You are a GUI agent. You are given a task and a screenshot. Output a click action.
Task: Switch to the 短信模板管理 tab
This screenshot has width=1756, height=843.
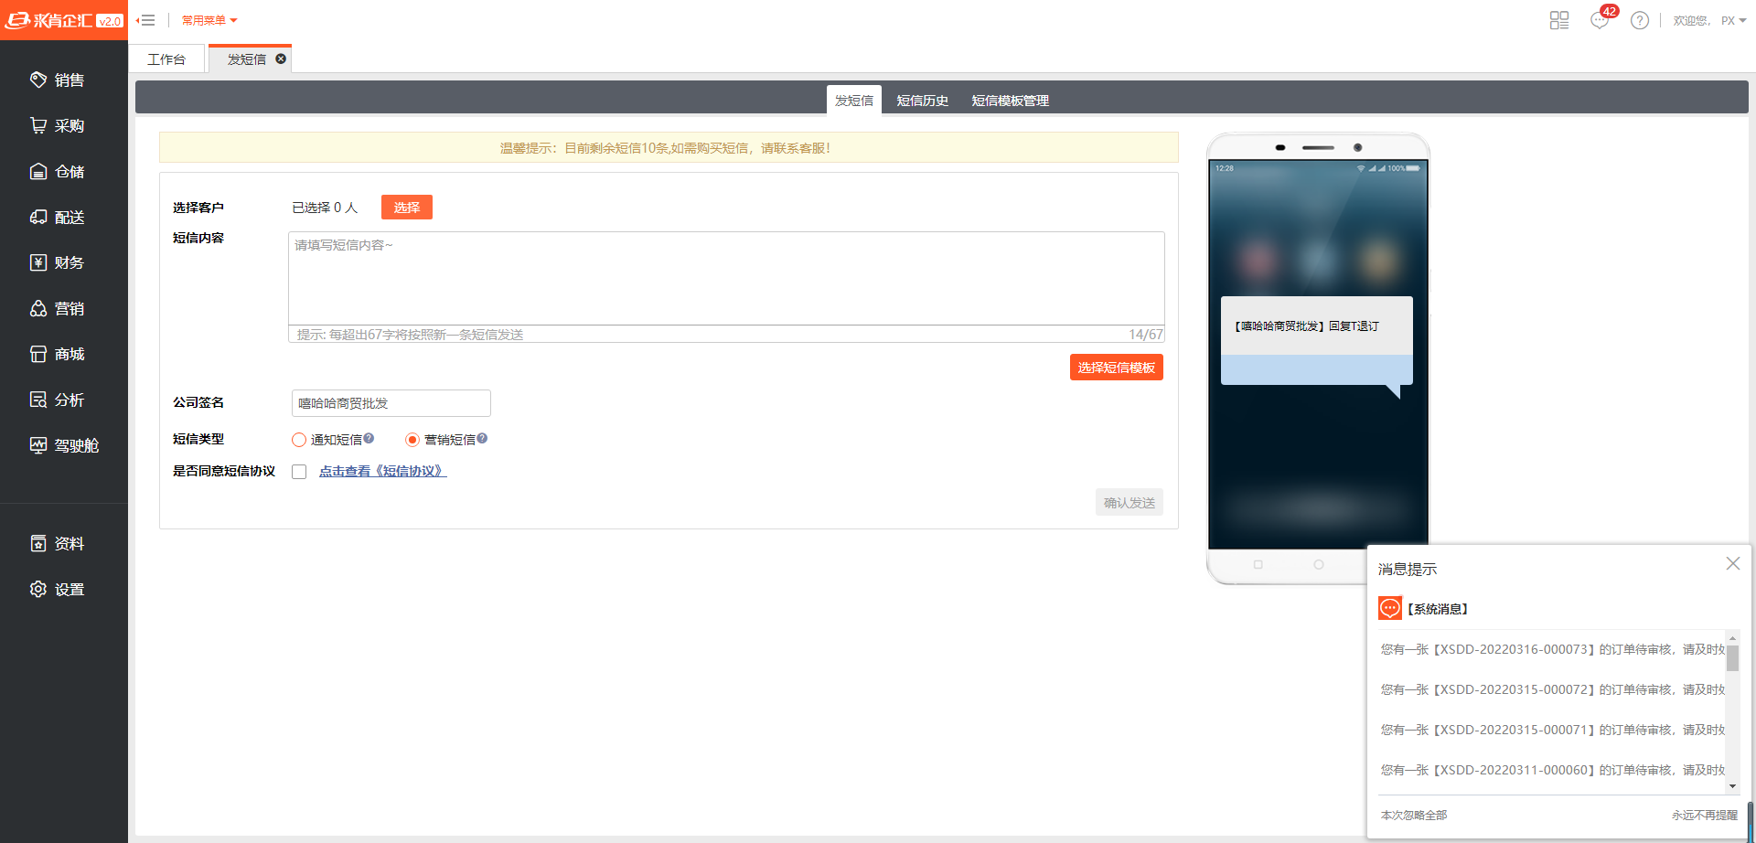click(1010, 101)
